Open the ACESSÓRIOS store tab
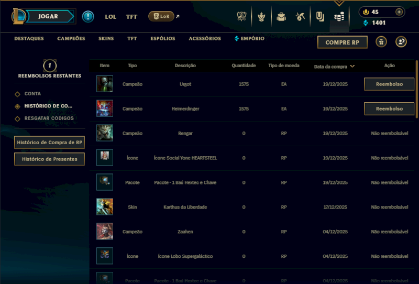 205,38
